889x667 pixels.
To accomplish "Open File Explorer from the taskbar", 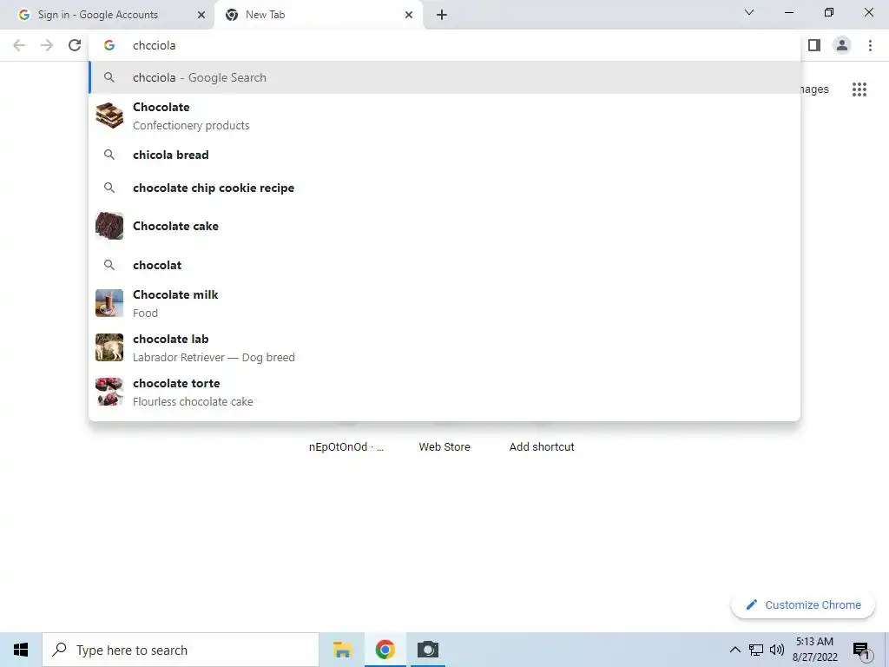I will (342, 650).
